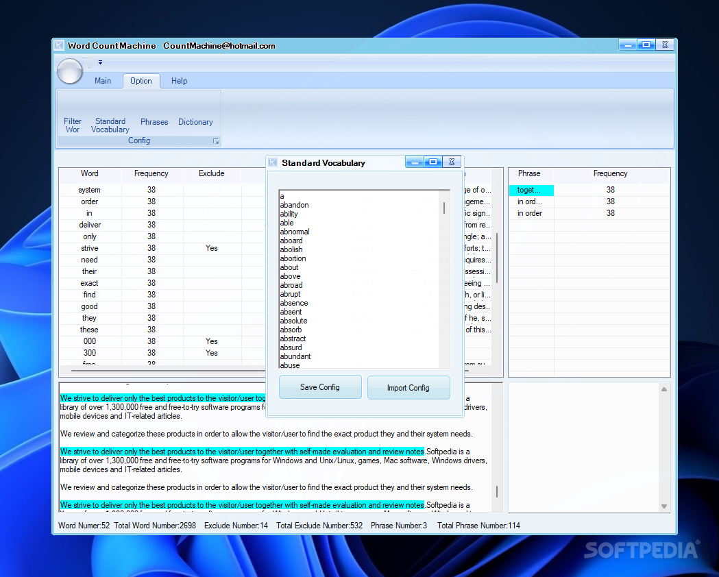719x577 pixels.
Task: Select 'absence' in the vocabulary list
Action: pyautogui.click(x=294, y=303)
